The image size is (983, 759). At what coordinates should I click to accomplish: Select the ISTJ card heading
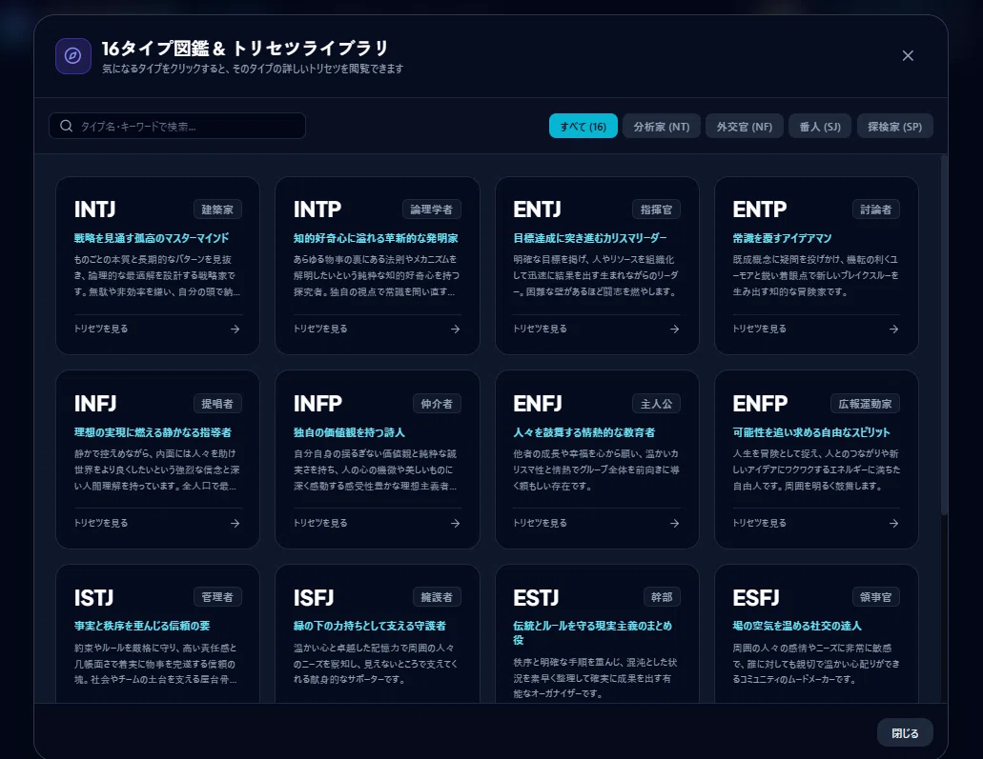coord(94,598)
